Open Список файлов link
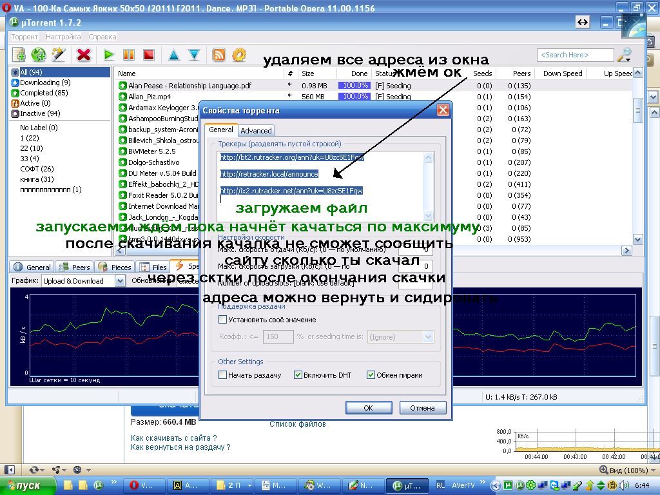Image resolution: width=660 pixels, height=495 pixels. (x=298, y=424)
